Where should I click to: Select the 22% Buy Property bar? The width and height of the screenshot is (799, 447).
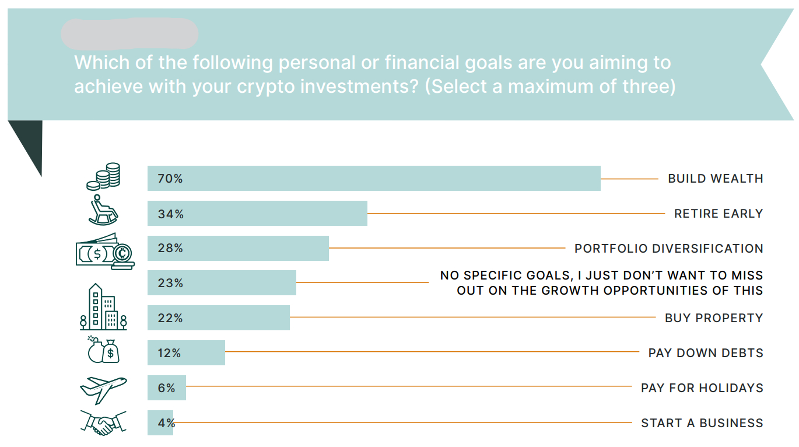point(219,318)
